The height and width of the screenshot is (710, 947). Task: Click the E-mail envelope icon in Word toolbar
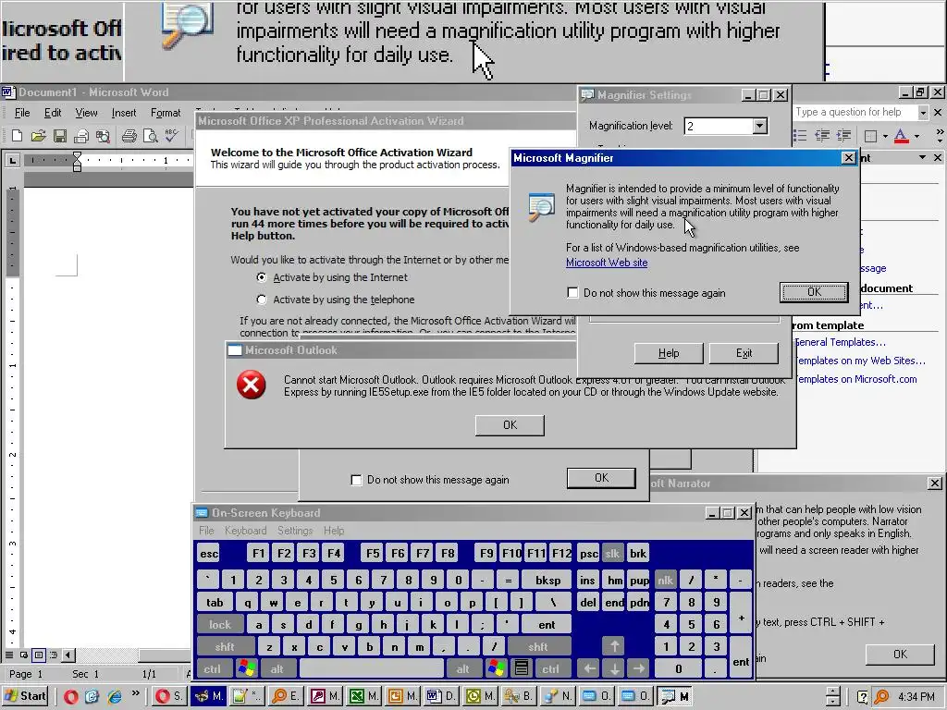81,137
